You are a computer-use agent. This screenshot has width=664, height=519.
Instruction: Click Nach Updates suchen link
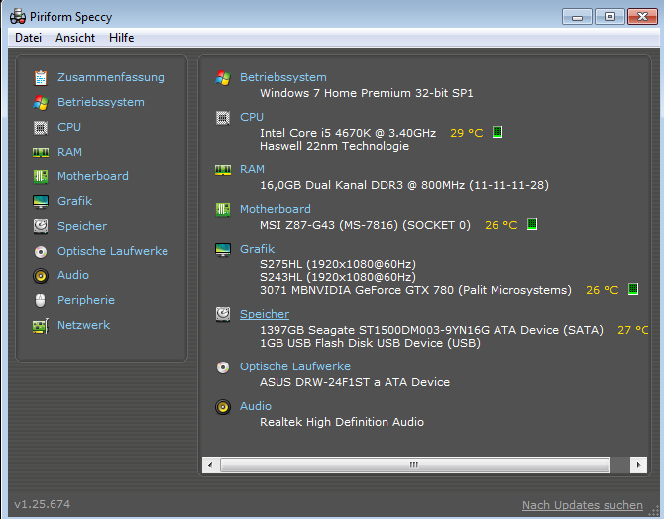583,505
